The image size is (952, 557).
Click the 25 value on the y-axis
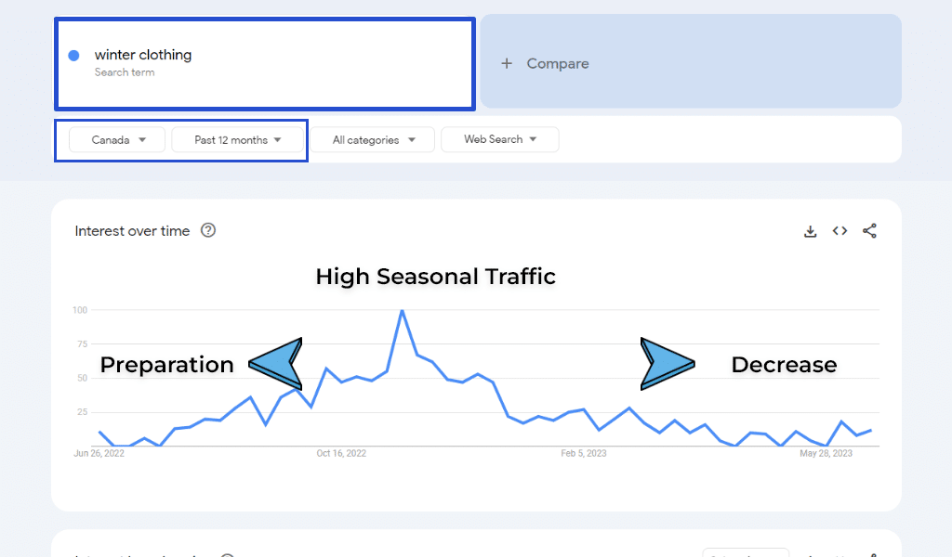coord(83,412)
